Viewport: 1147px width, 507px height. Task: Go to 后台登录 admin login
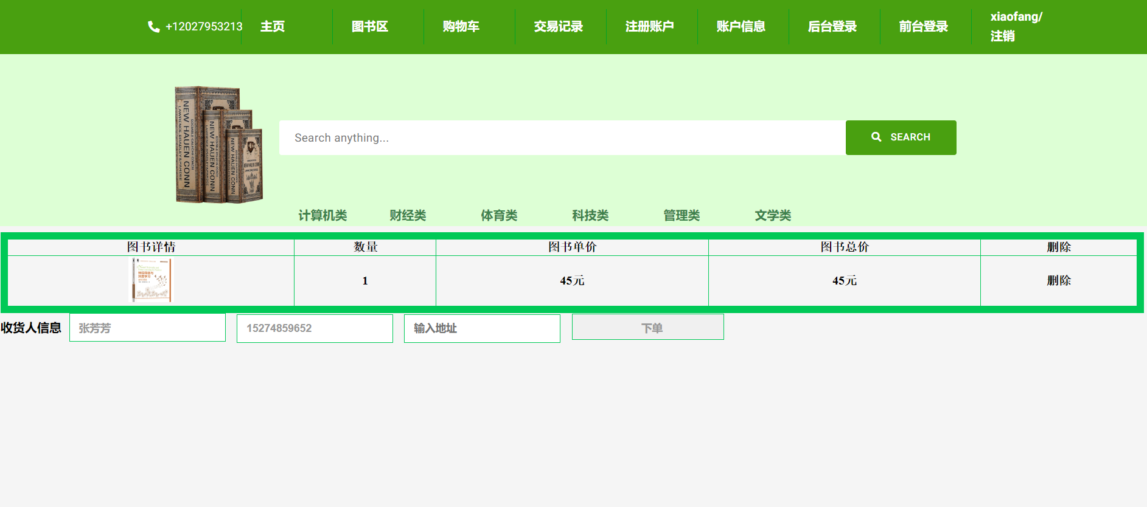pos(832,27)
